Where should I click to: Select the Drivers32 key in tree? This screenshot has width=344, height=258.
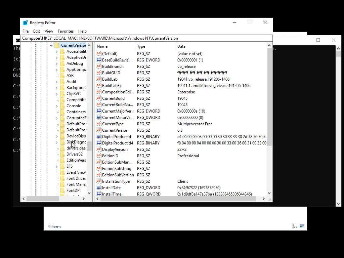tap(74, 154)
